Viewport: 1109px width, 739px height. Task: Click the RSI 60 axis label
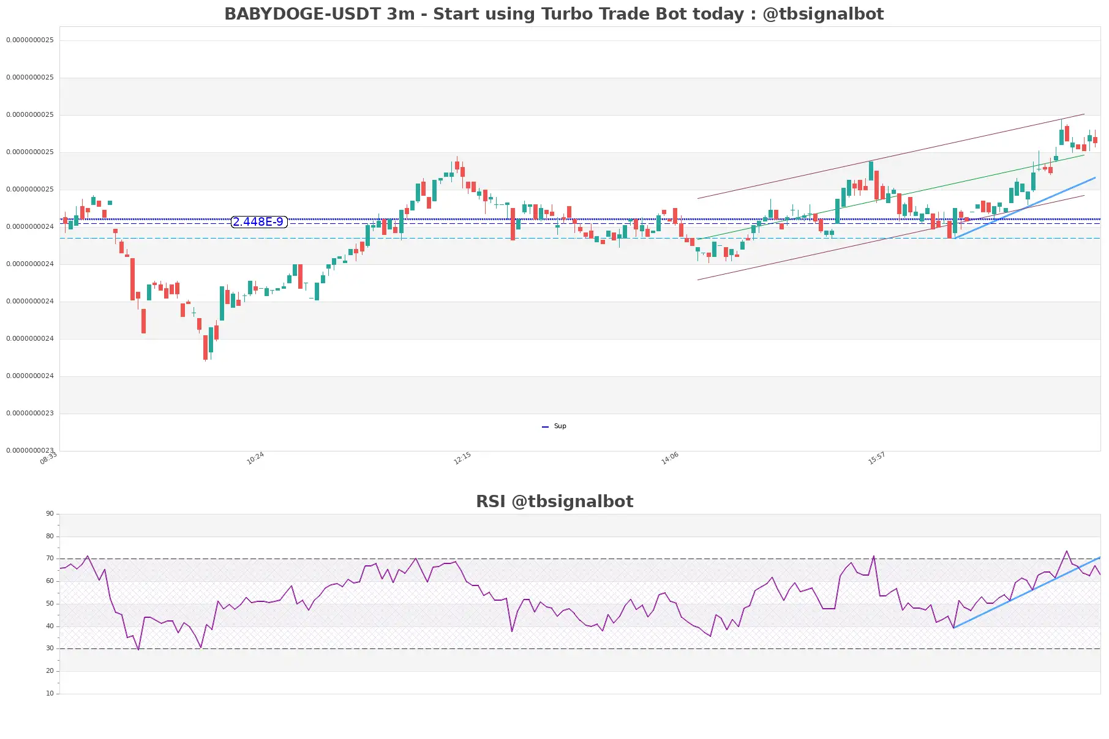(x=50, y=581)
